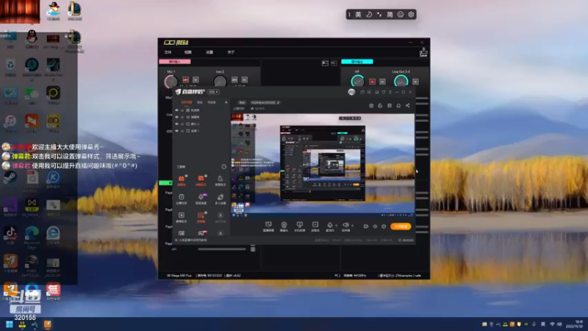Switch IME 简 simplified Chinese toggle
The image size is (588, 331).
[390, 14]
